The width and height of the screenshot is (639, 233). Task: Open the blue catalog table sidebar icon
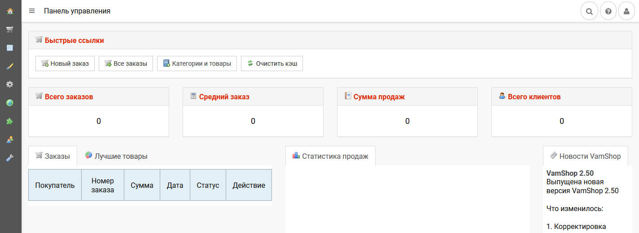click(10, 48)
